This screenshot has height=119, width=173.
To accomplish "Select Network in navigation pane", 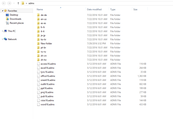I will (x=12, y=39).
